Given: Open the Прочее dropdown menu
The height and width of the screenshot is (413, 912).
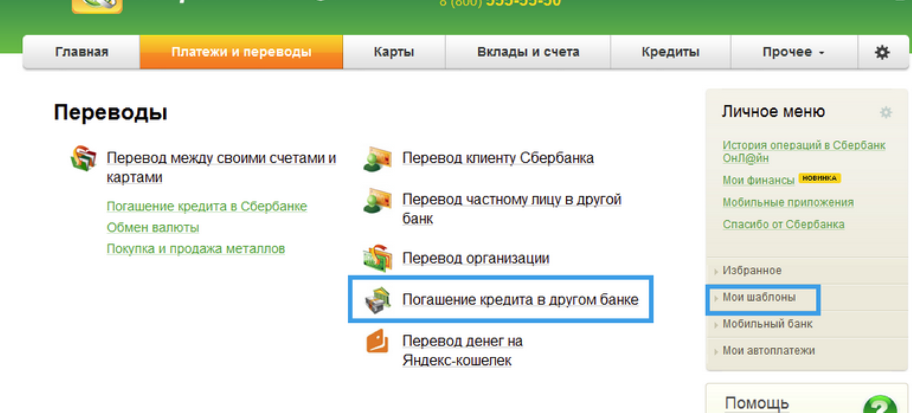Looking at the screenshot, I should tap(793, 52).
